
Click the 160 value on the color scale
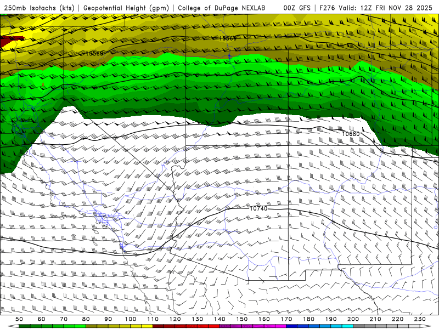coord(264,319)
